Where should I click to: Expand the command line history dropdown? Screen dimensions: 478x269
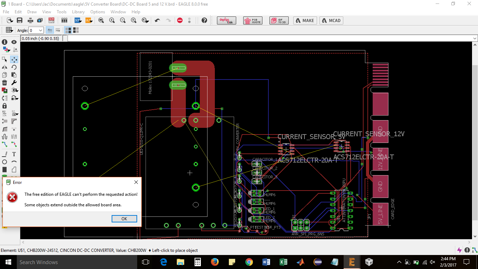[475, 38]
